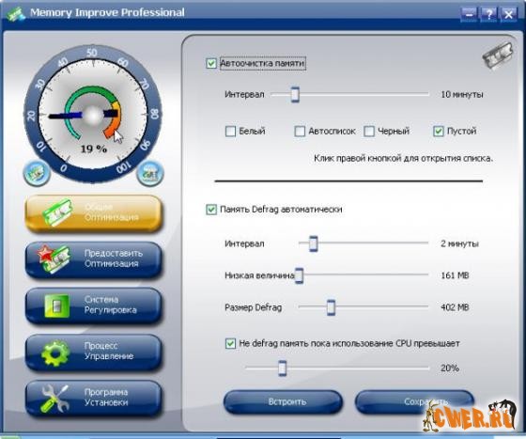This screenshot has width=526, height=439.
Task: Switch to Система Регулировка section
Action: coord(94,306)
